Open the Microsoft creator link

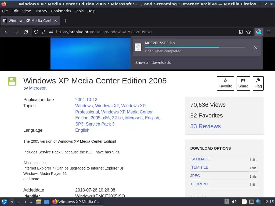click(x=38, y=88)
